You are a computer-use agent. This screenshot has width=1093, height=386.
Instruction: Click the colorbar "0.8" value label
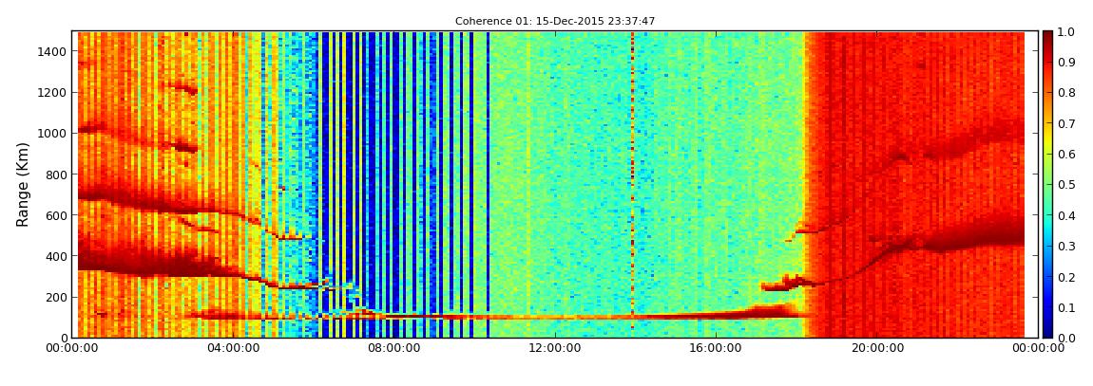1067,93
